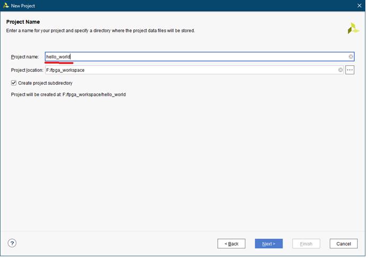Open the help question mark icon

(12, 243)
